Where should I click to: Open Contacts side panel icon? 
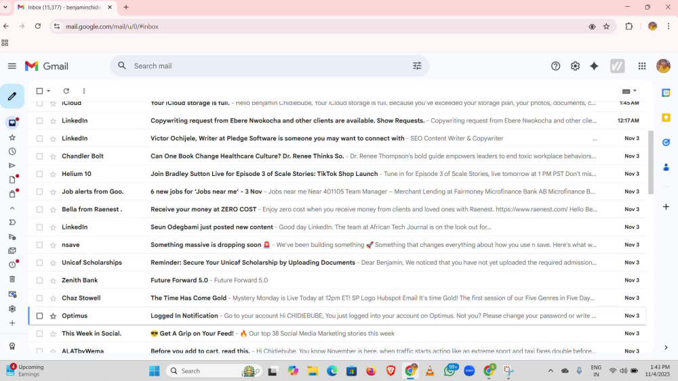click(666, 167)
